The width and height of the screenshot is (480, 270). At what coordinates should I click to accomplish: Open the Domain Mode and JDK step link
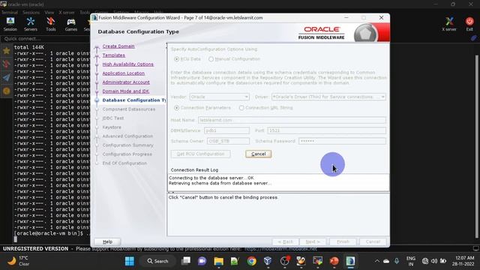pyautogui.click(x=126, y=91)
